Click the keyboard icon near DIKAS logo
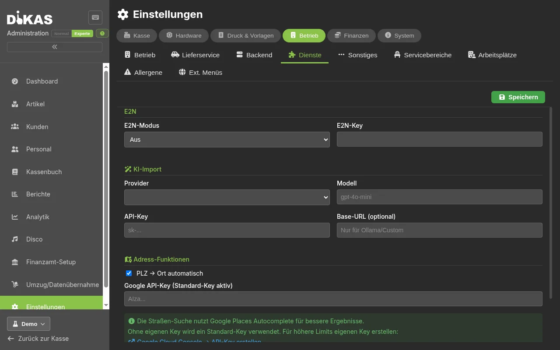The image size is (560, 350). tap(95, 17)
